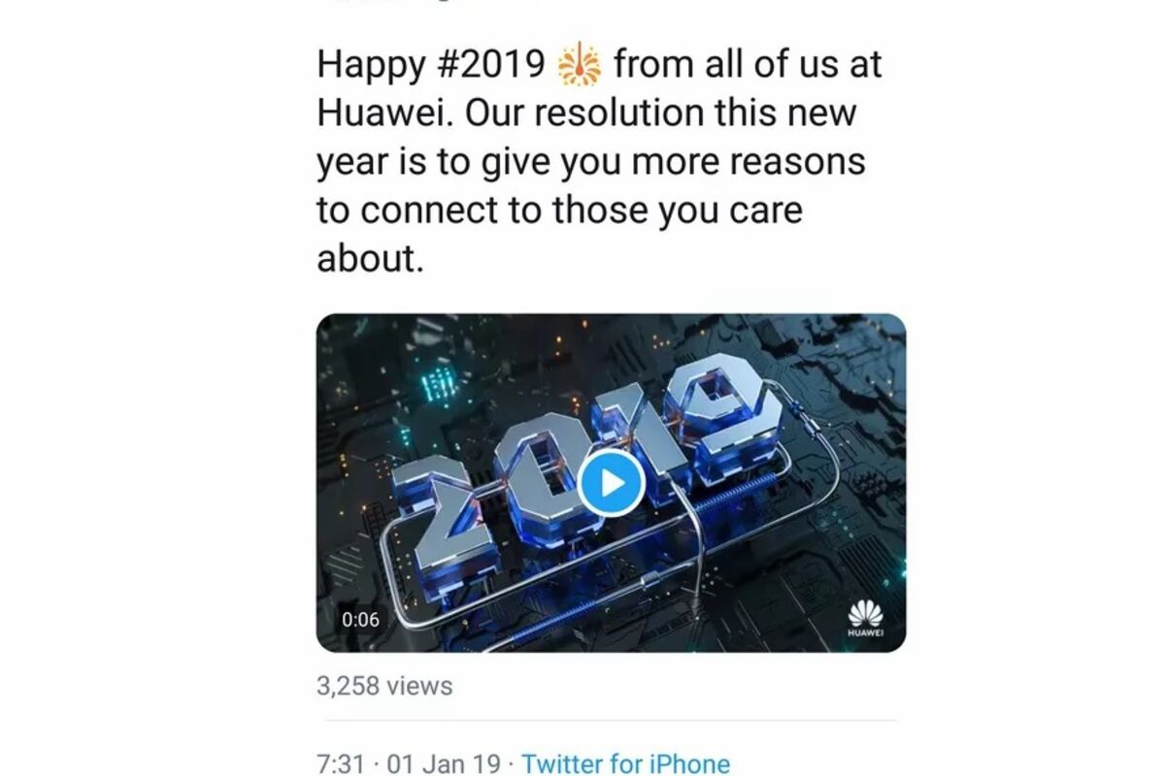This screenshot has width=1165, height=776.
Task: Play the 2019 Huawei video
Action: point(611,482)
